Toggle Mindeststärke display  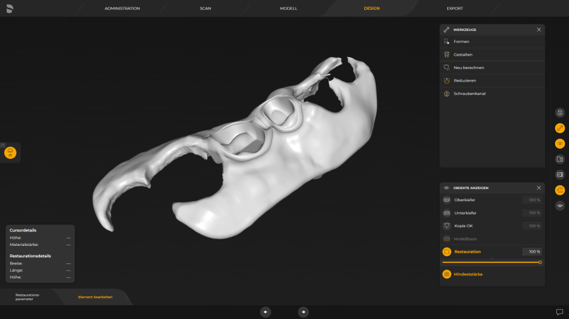click(x=447, y=274)
